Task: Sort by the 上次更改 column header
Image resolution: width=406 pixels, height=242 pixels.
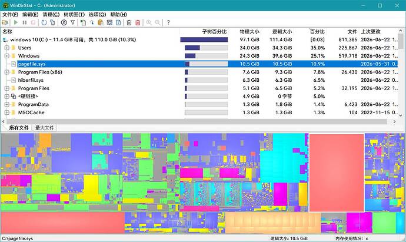Action: [371, 32]
